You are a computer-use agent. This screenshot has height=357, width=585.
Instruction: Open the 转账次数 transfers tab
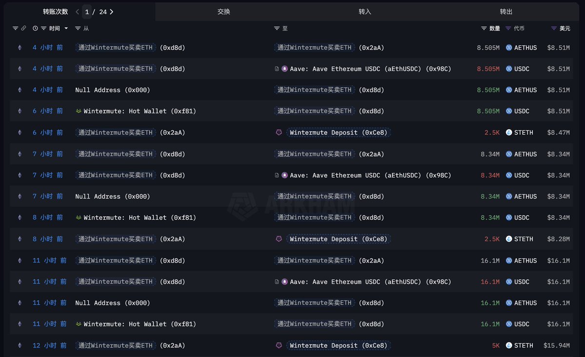click(56, 12)
